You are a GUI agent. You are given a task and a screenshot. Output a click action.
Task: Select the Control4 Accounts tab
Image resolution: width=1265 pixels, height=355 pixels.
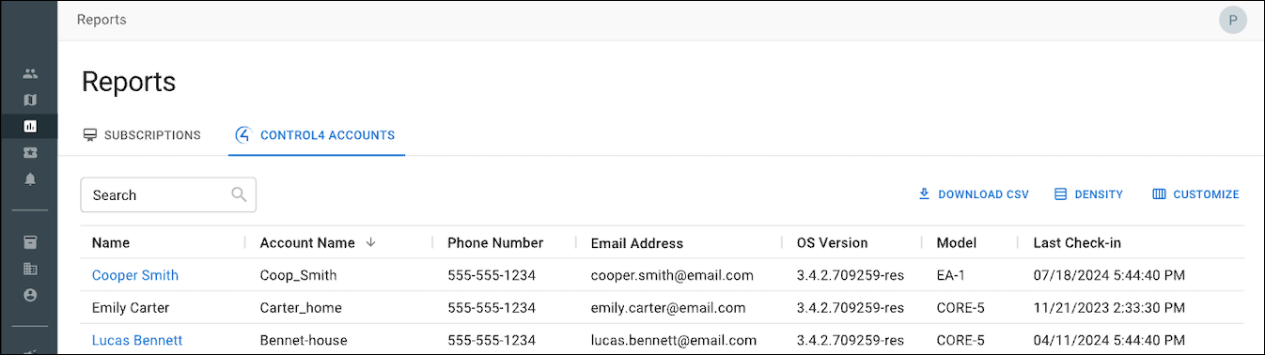tap(317, 135)
